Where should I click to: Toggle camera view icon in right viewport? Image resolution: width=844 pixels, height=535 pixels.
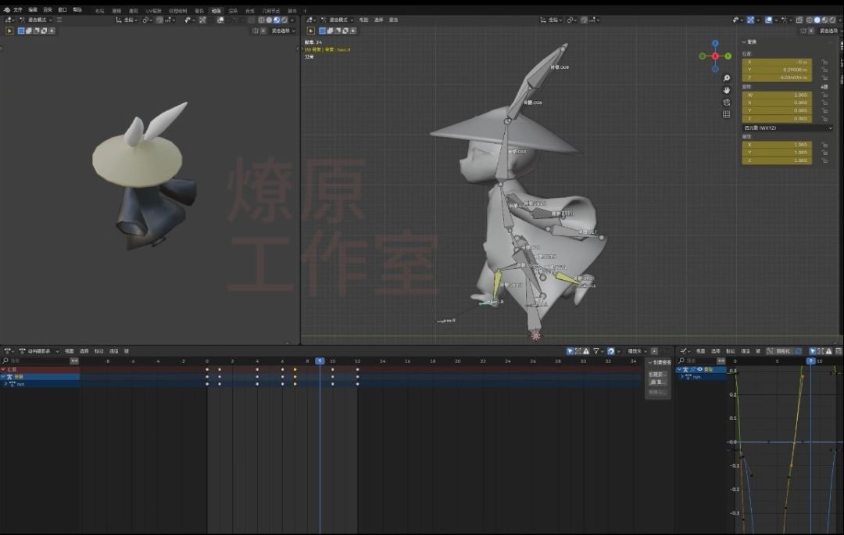click(726, 102)
